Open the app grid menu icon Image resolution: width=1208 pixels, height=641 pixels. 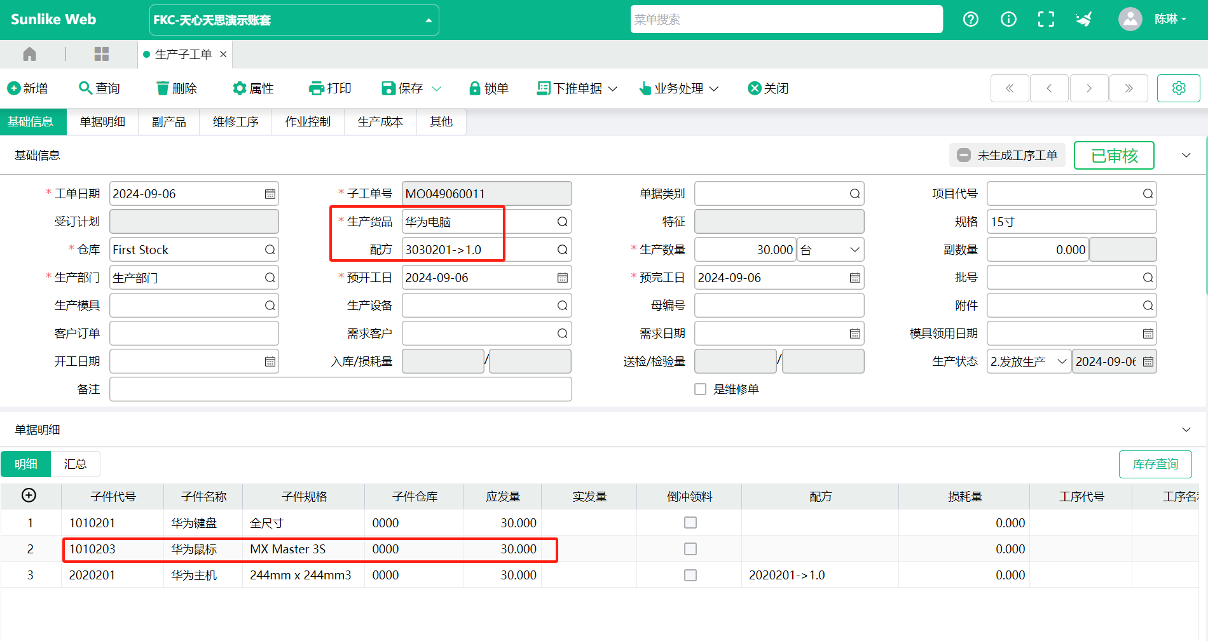(102, 54)
